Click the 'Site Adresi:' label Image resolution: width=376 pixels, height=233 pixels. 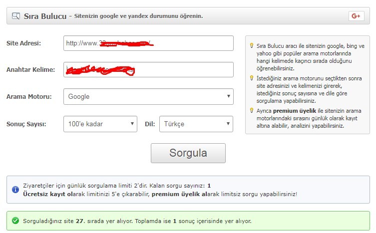click(23, 43)
